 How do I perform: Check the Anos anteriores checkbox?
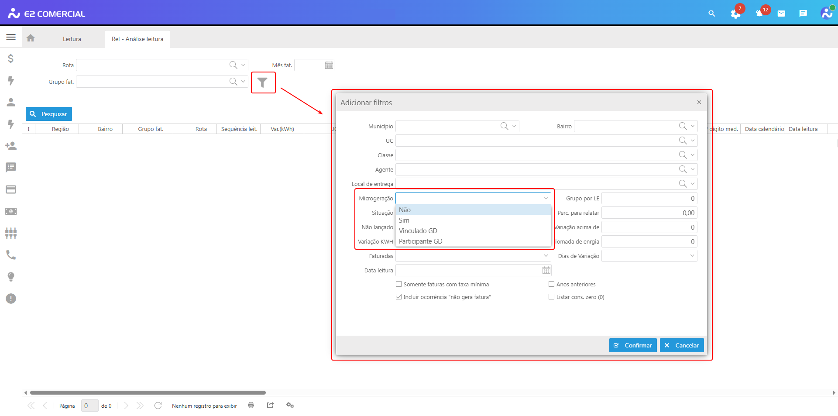(551, 284)
